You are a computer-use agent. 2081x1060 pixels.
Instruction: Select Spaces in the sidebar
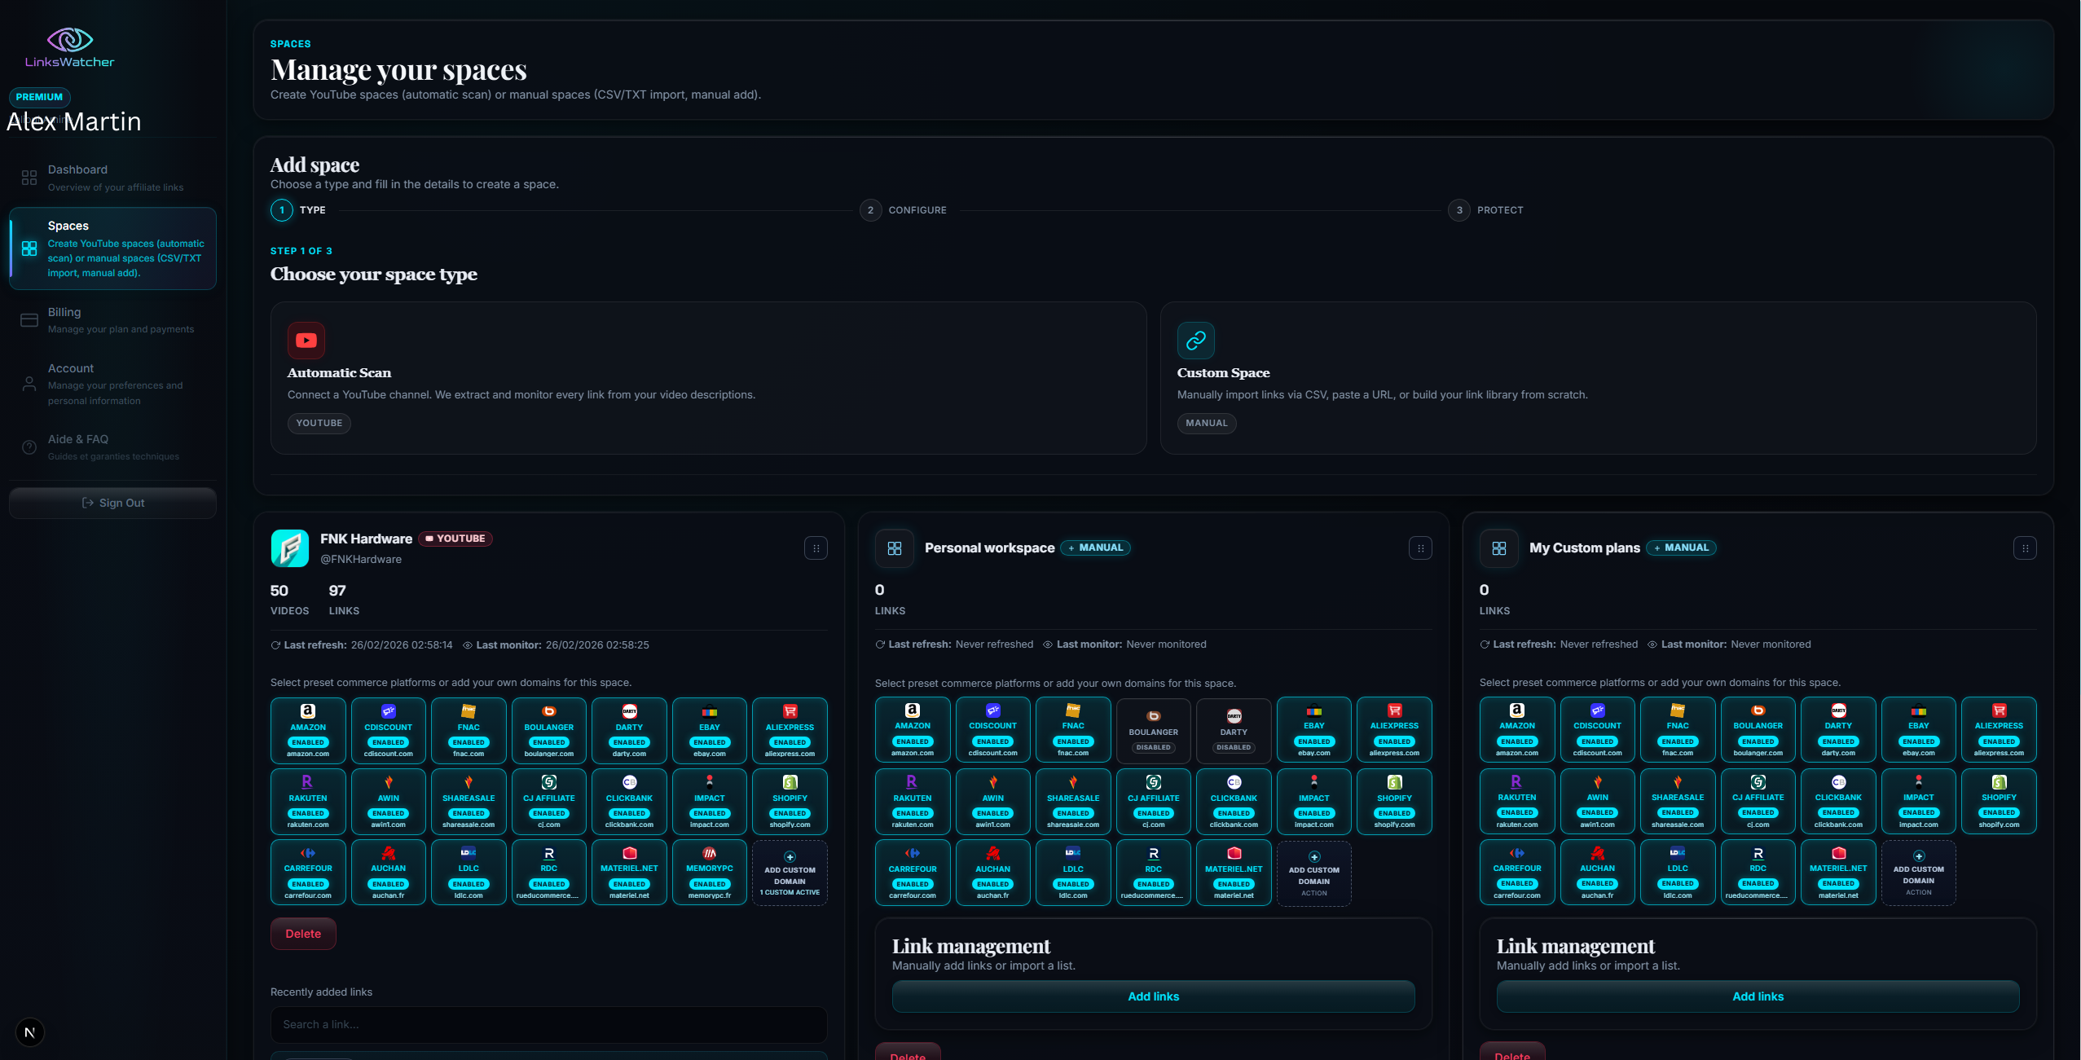tap(112, 248)
